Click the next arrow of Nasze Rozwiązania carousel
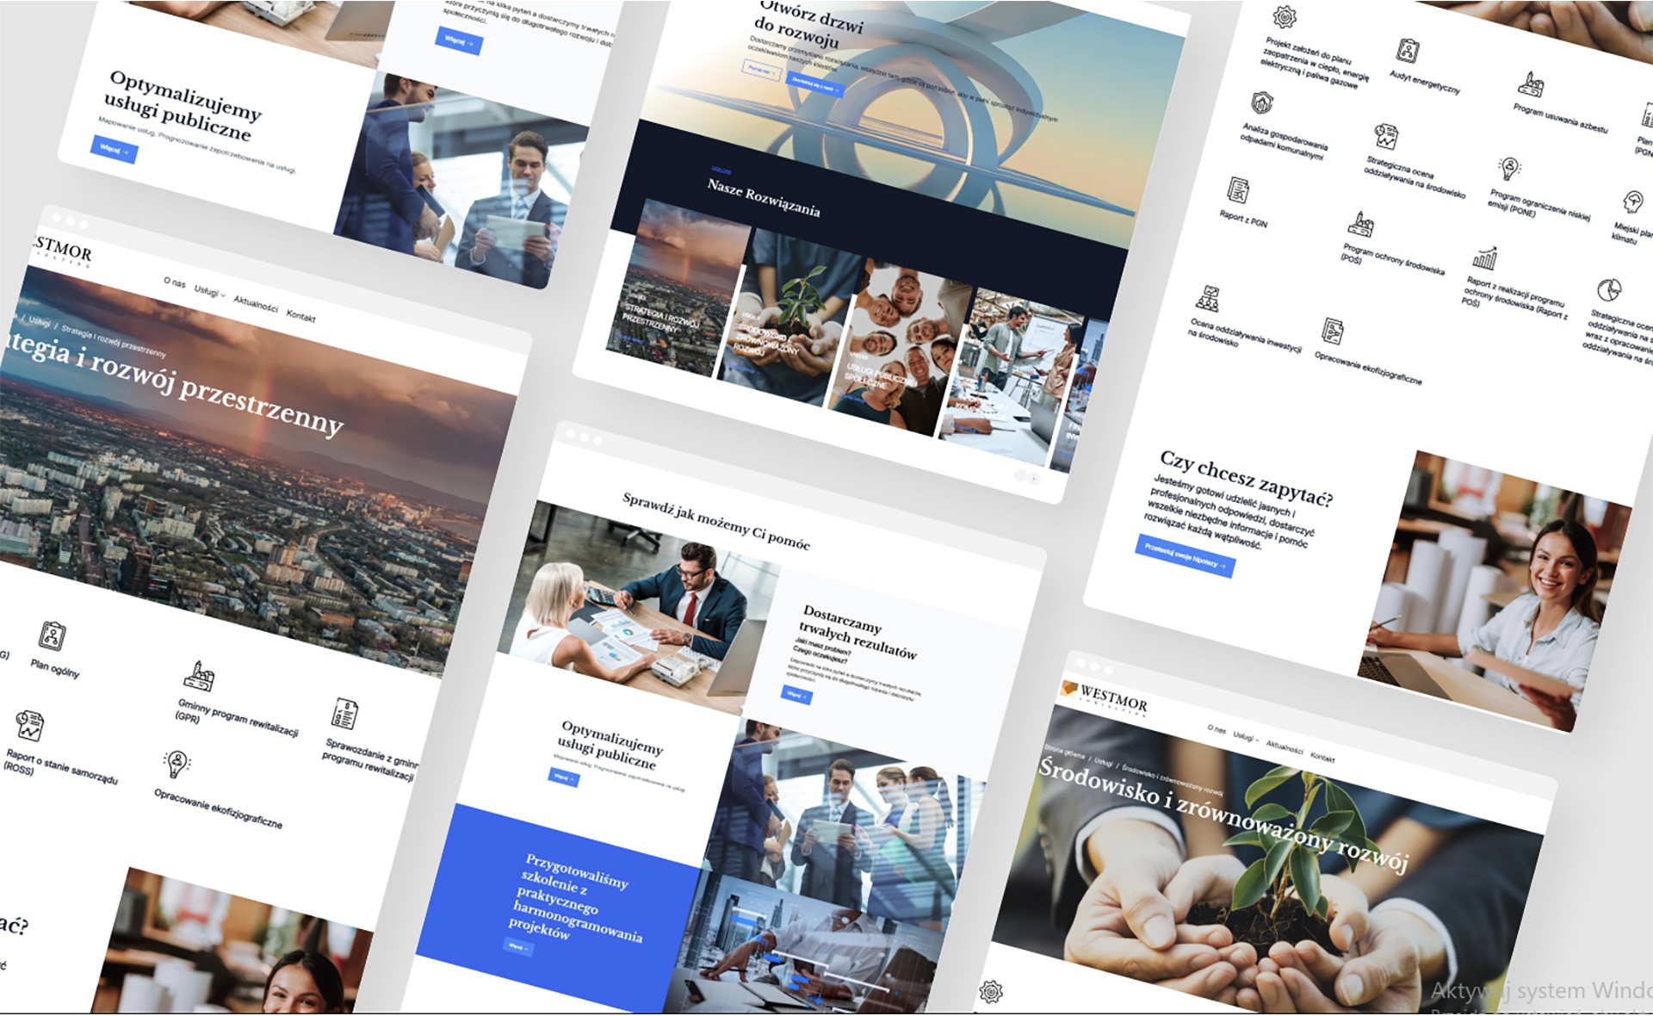This screenshot has height=1016, width=1653. pyautogui.click(x=1034, y=479)
